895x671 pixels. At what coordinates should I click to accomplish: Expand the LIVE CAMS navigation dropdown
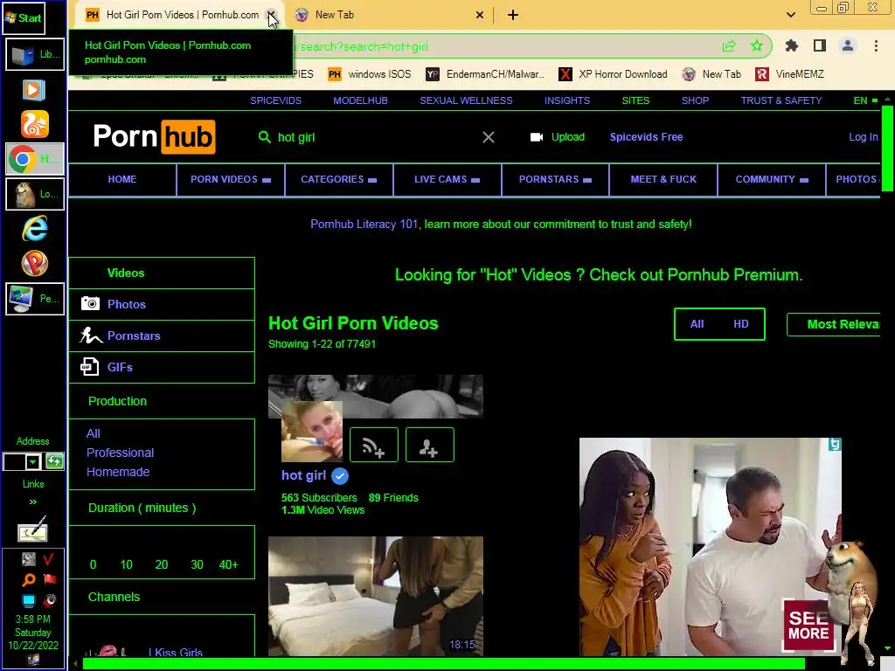(x=447, y=179)
